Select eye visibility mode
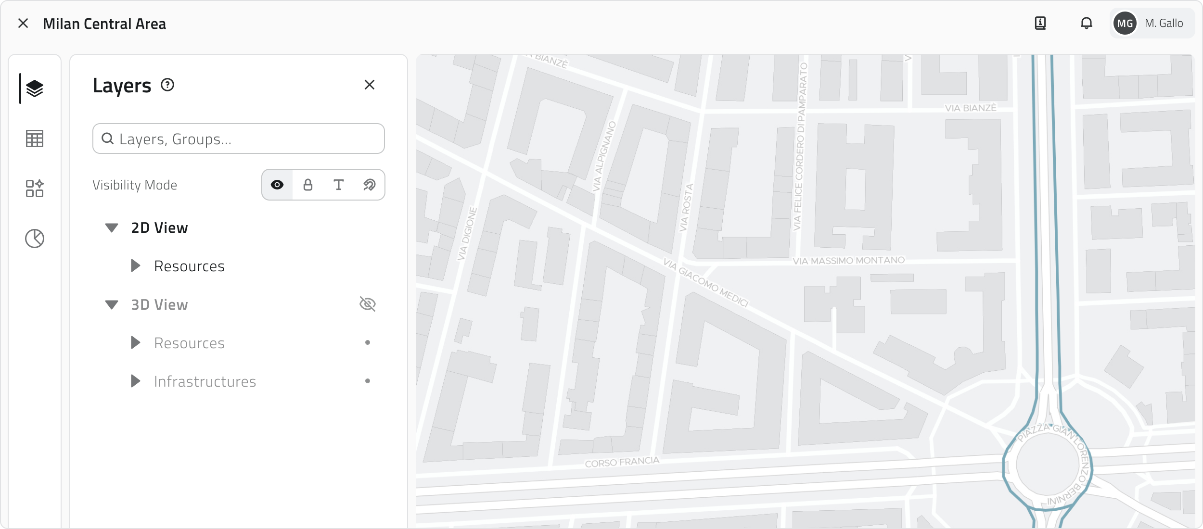The width and height of the screenshot is (1203, 529). 277,185
